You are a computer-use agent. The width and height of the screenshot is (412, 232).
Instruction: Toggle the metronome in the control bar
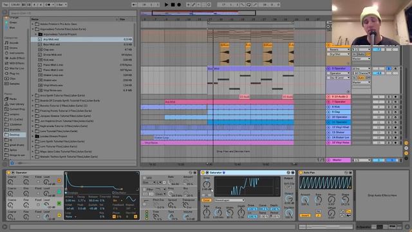pyautogui.click(x=48, y=5)
